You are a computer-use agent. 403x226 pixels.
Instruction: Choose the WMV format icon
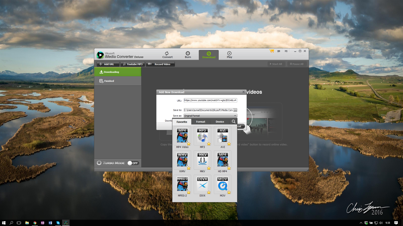(182, 160)
